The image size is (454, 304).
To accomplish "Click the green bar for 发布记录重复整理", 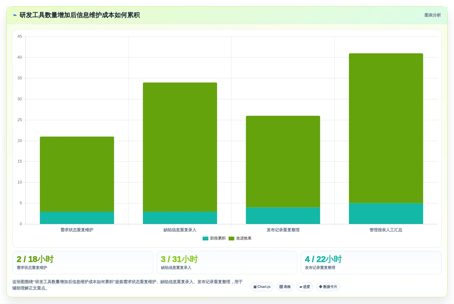I will [283, 162].
